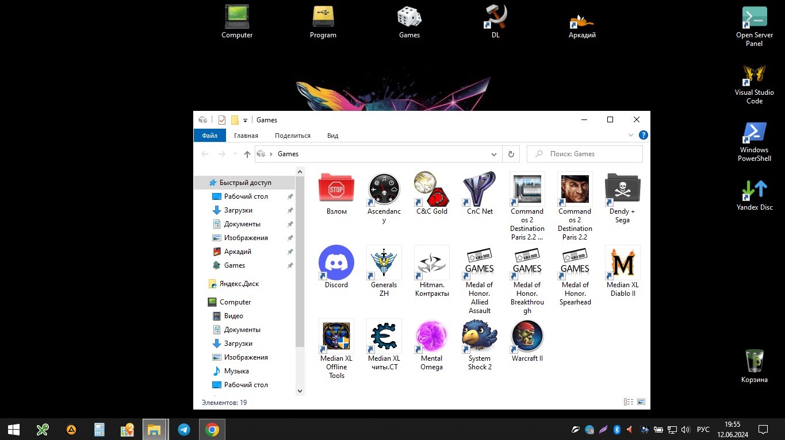Viewport: 785px width, 440px height.
Task: Open the Windows Start menu
Action: pyautogui.click(x=14, y=430)
